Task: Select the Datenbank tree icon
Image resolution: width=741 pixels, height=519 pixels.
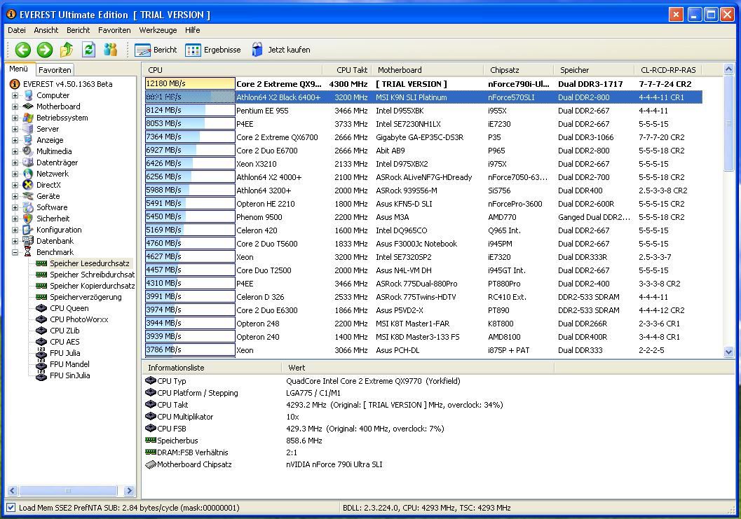Action: [28, 241]
